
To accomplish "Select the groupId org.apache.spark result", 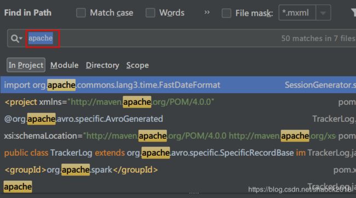I will (x=178, y=170).
